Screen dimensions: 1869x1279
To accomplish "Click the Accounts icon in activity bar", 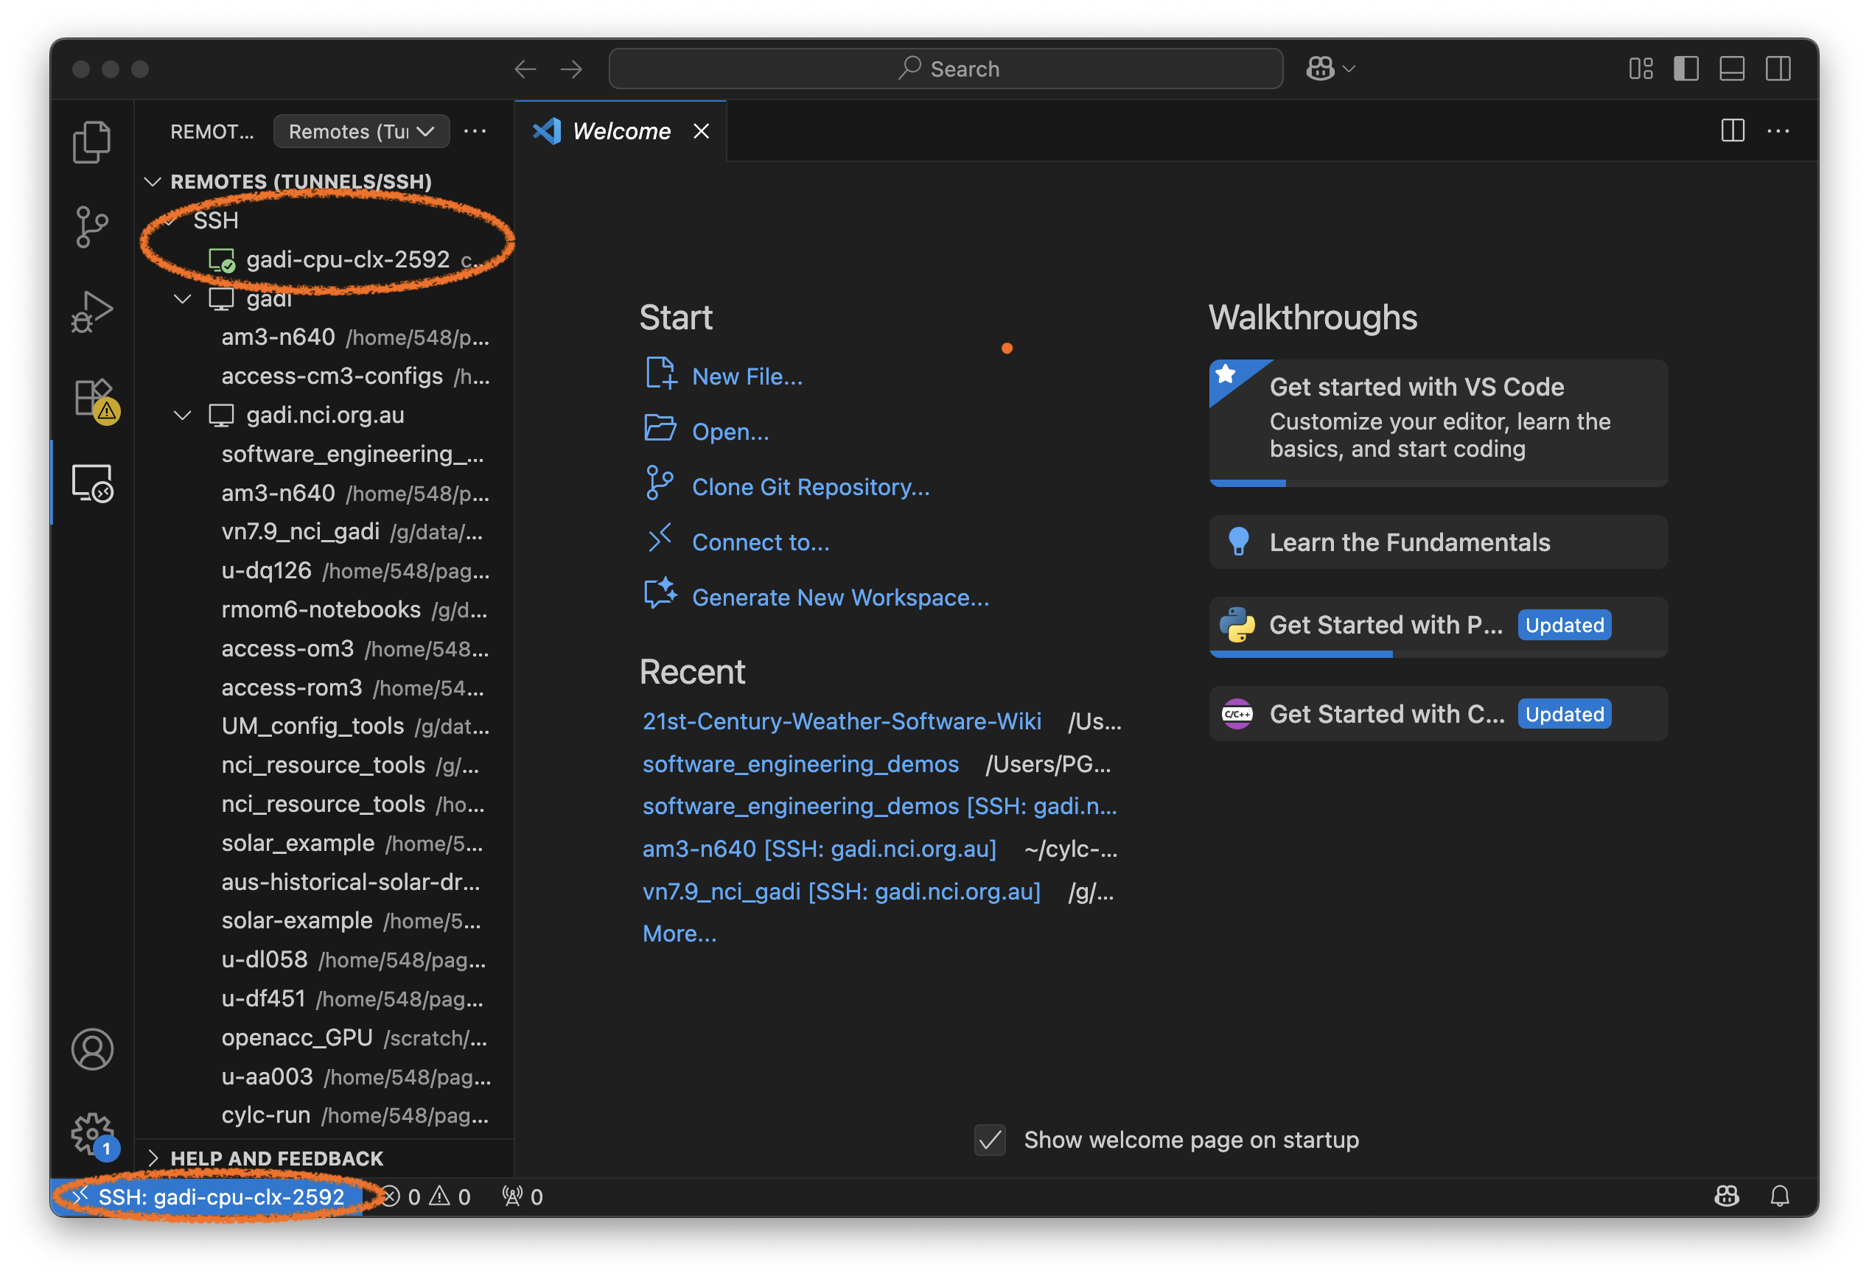I will pyautogui.click(x=92, y=1049).
